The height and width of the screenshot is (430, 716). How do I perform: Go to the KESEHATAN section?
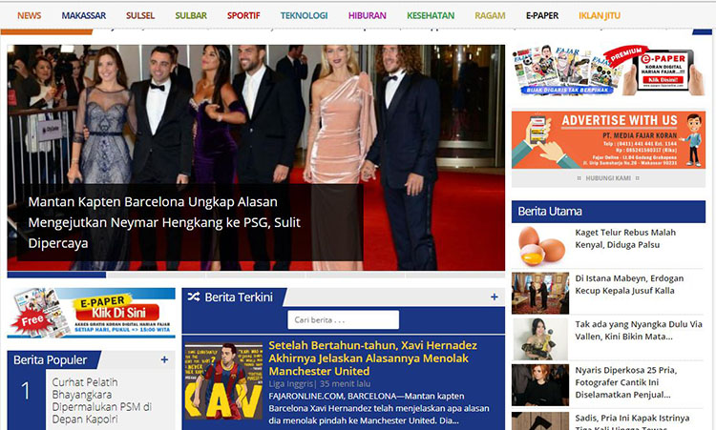[x=431, y=15]
